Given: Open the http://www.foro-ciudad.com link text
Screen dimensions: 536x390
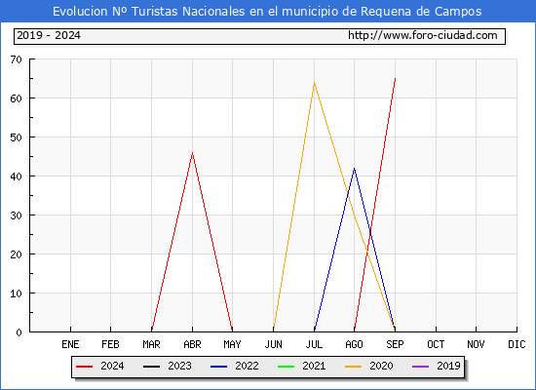Looking at the screenshot, I should (423, 35).
